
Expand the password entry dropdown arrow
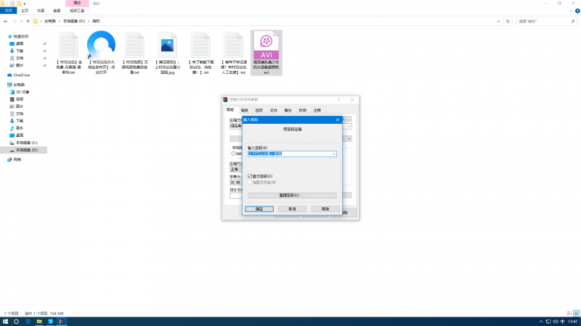(333, 154)
